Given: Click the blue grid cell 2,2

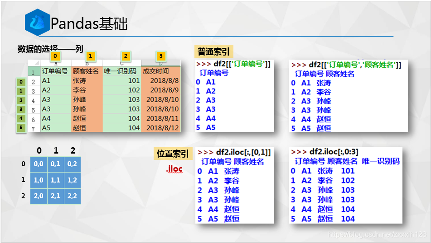Looking at the screenshot, I should 73,196.
